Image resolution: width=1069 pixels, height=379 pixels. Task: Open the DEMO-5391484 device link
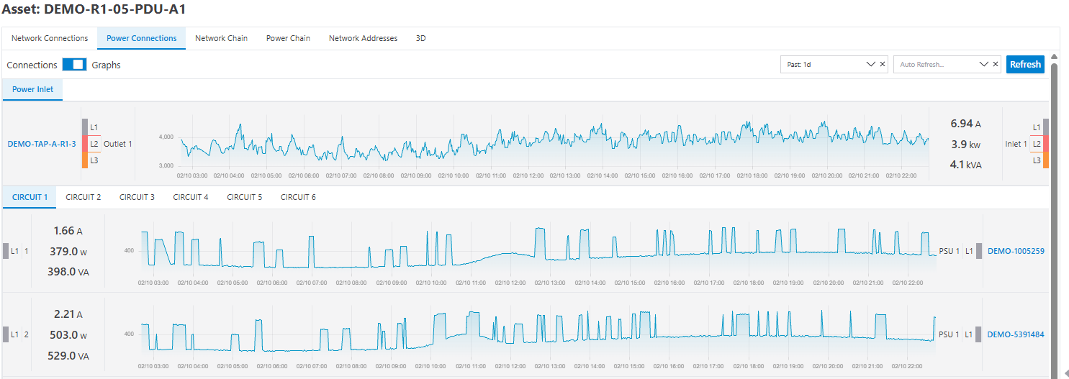pyautogui.click(x=1016, y=334)
